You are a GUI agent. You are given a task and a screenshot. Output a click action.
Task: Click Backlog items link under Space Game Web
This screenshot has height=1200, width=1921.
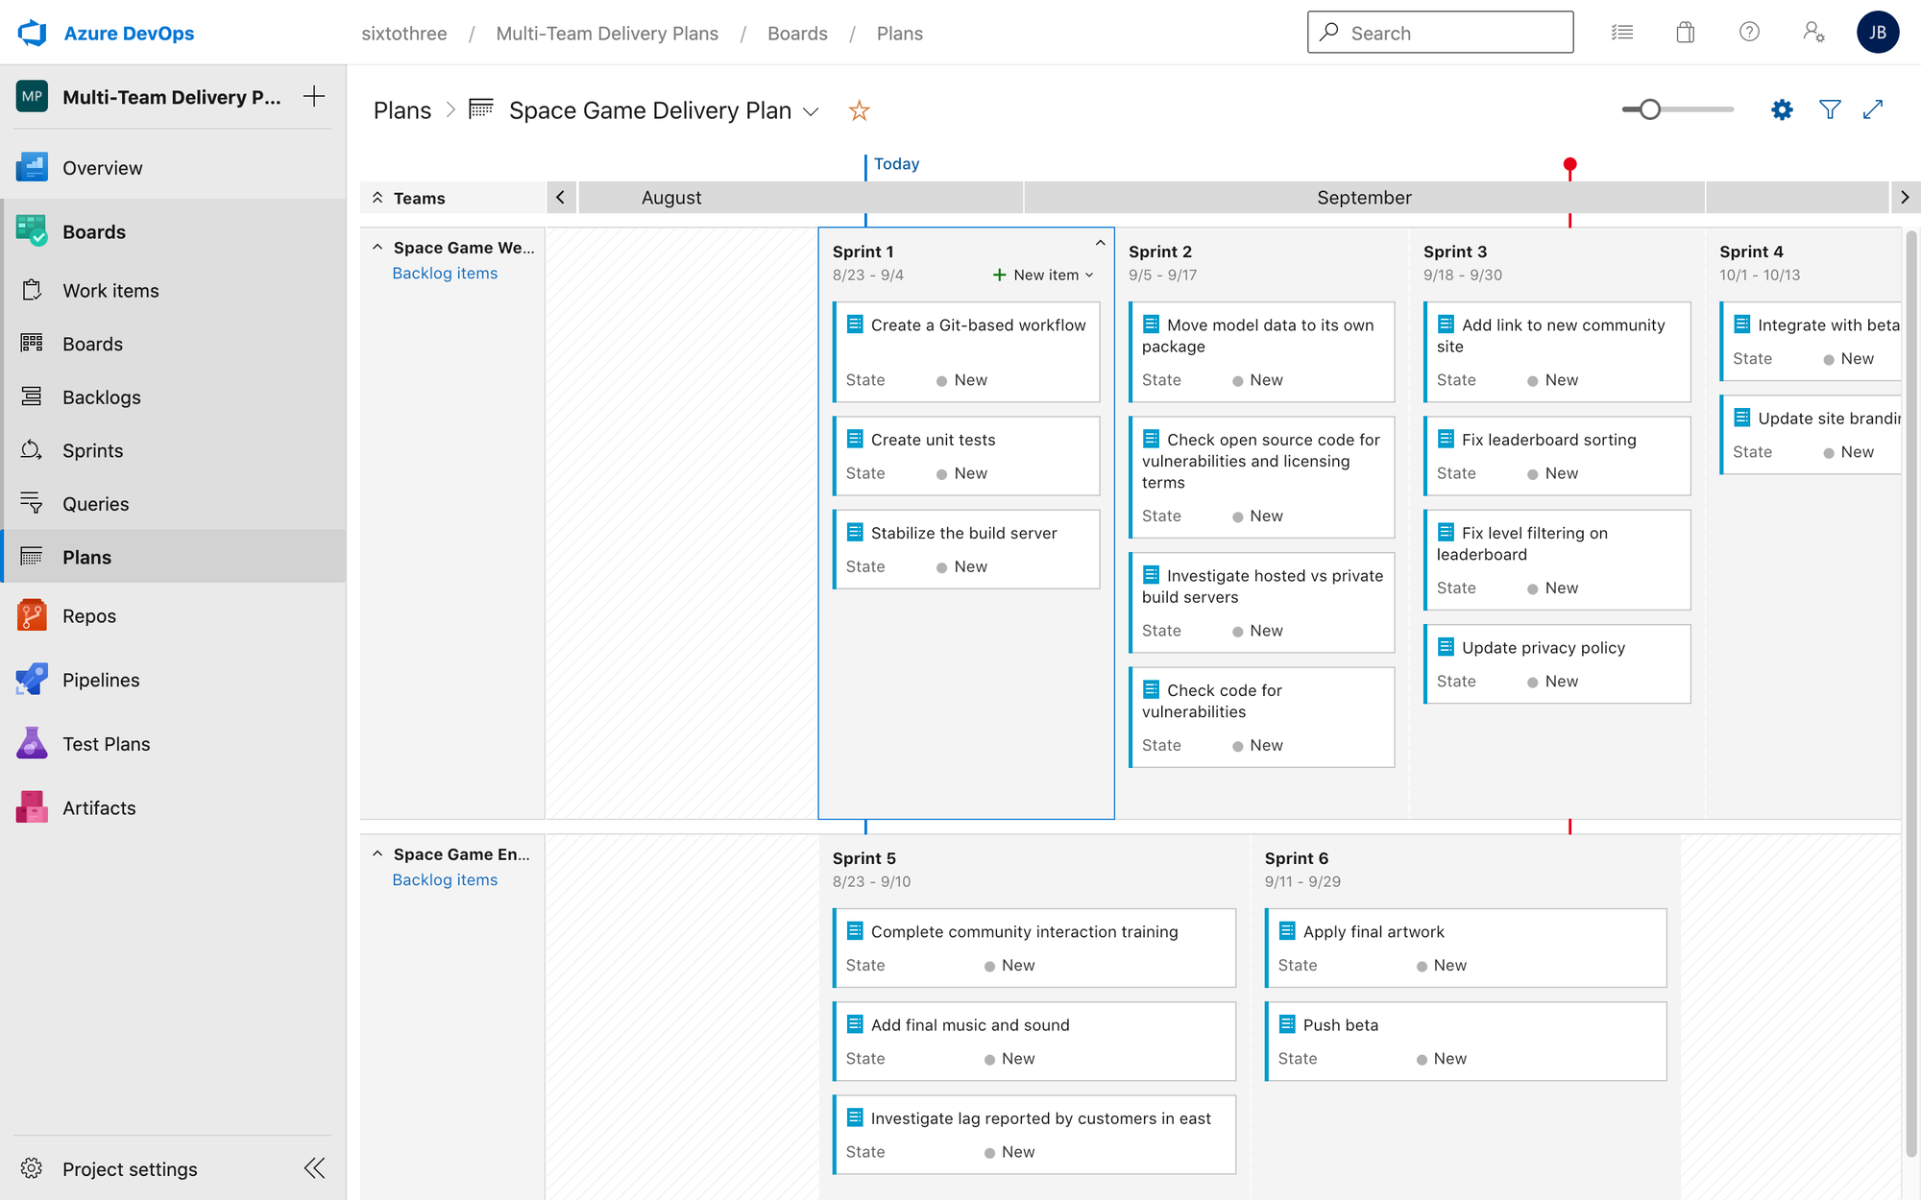click(445, 274)
